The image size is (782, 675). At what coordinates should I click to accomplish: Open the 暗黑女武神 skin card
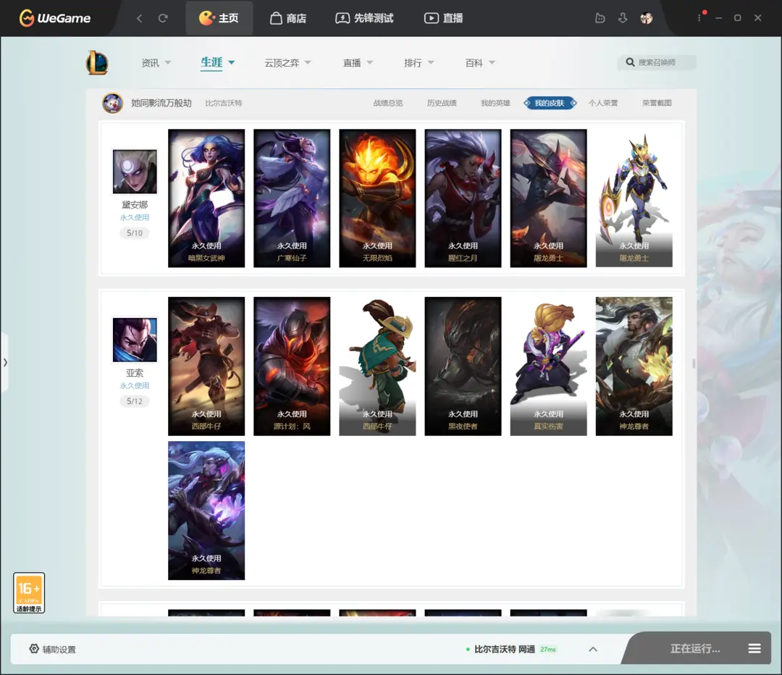pyautogui.click(x=206, y=198)
